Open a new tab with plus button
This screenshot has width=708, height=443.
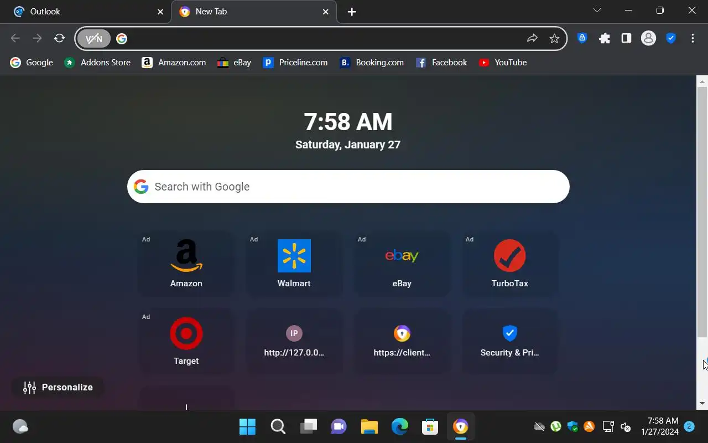[x=352, y=12]
